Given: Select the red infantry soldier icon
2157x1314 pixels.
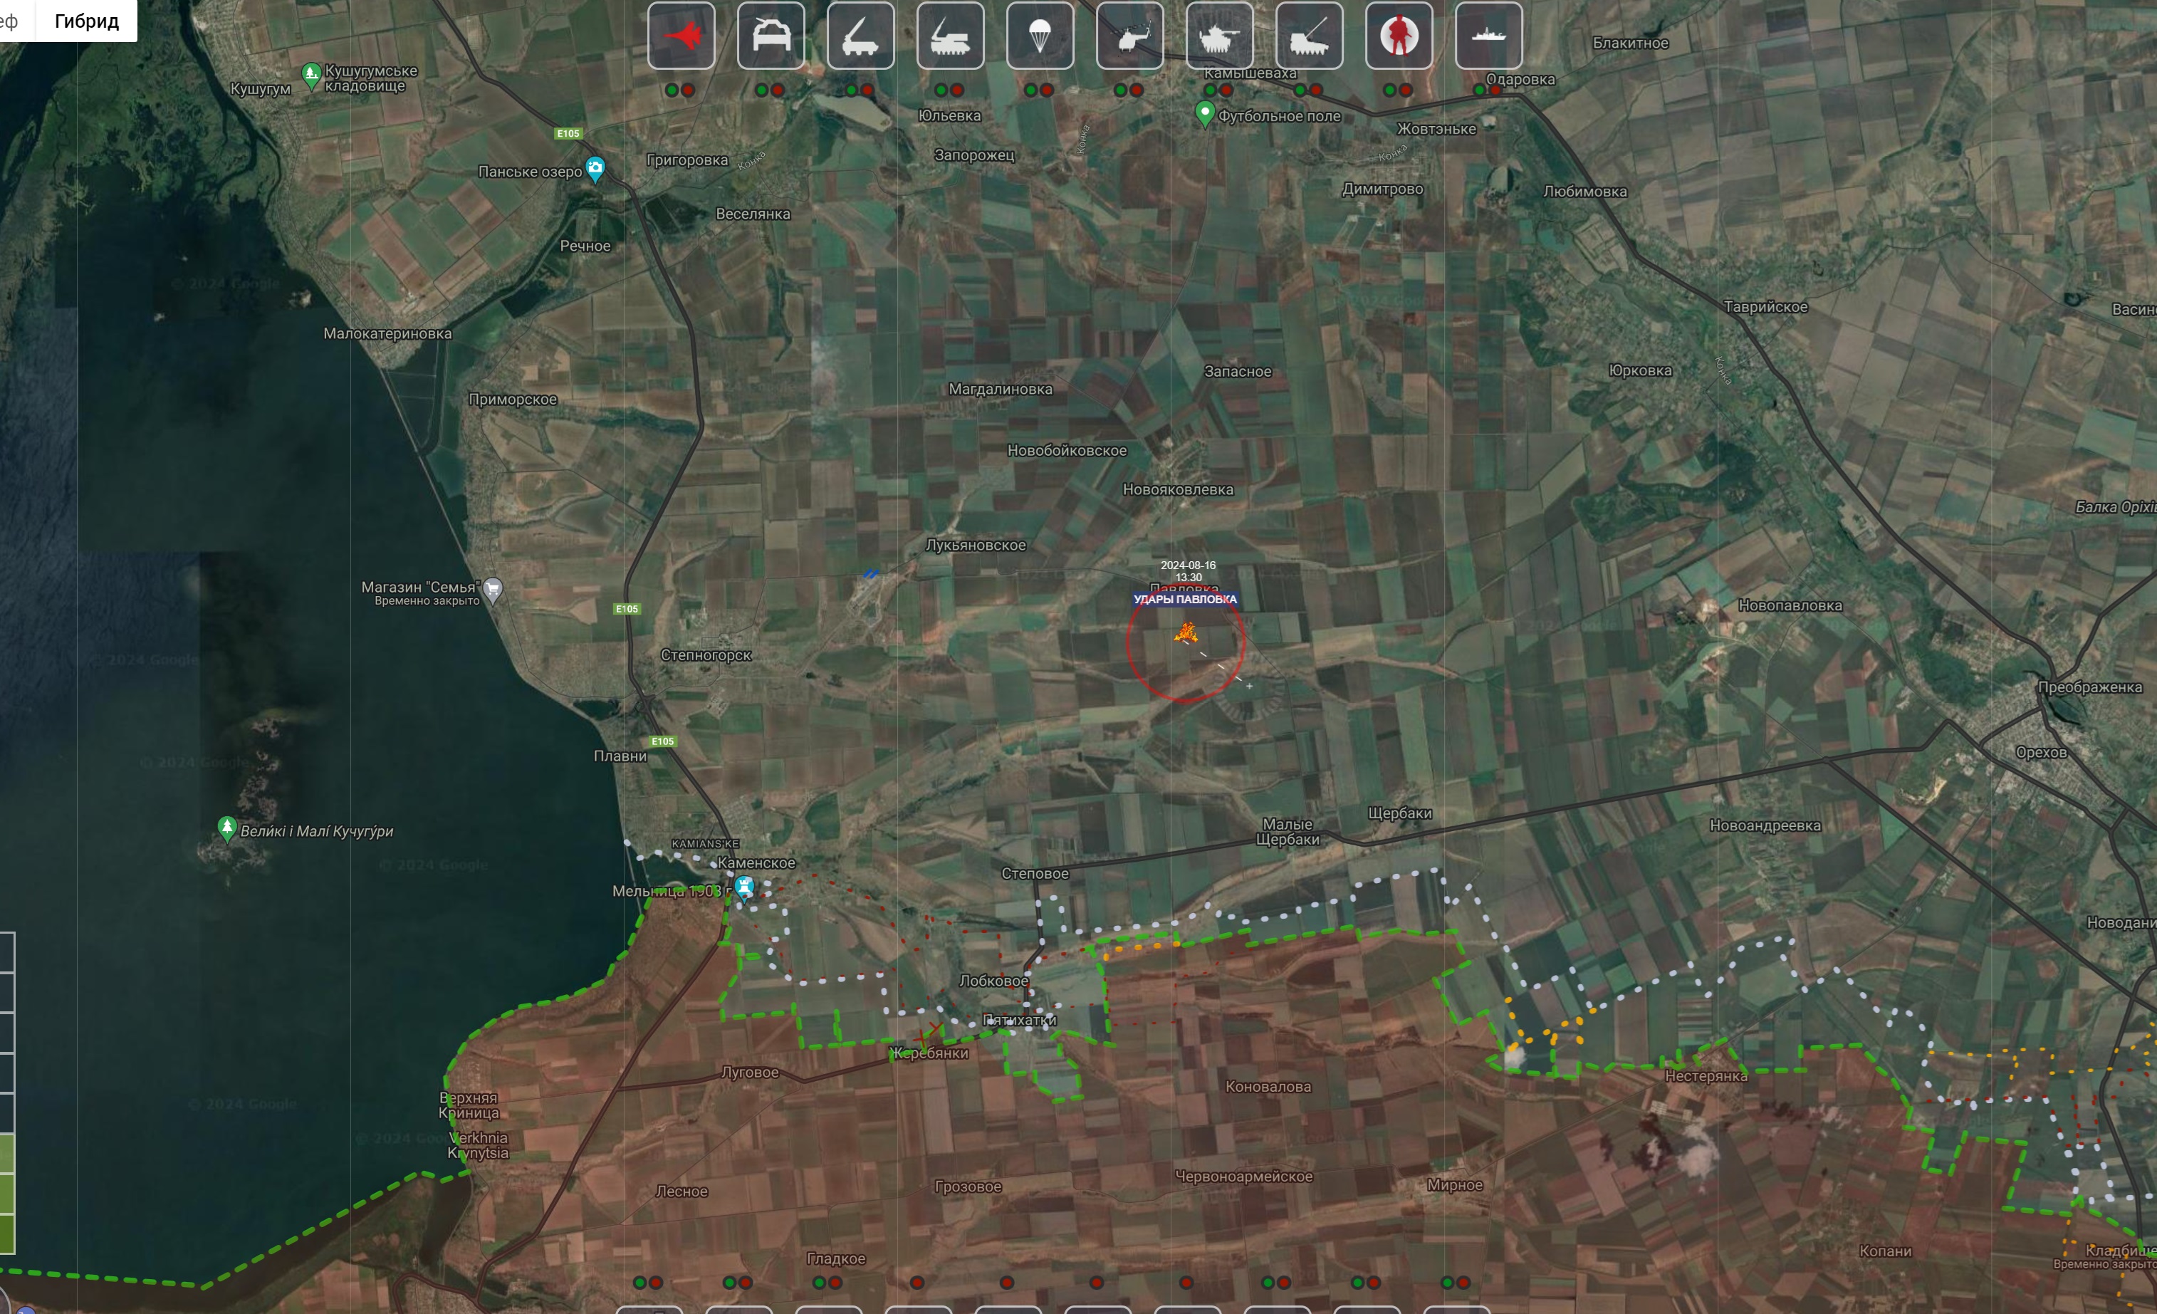Looking at the screenshot, I should tap(1399, 36).
